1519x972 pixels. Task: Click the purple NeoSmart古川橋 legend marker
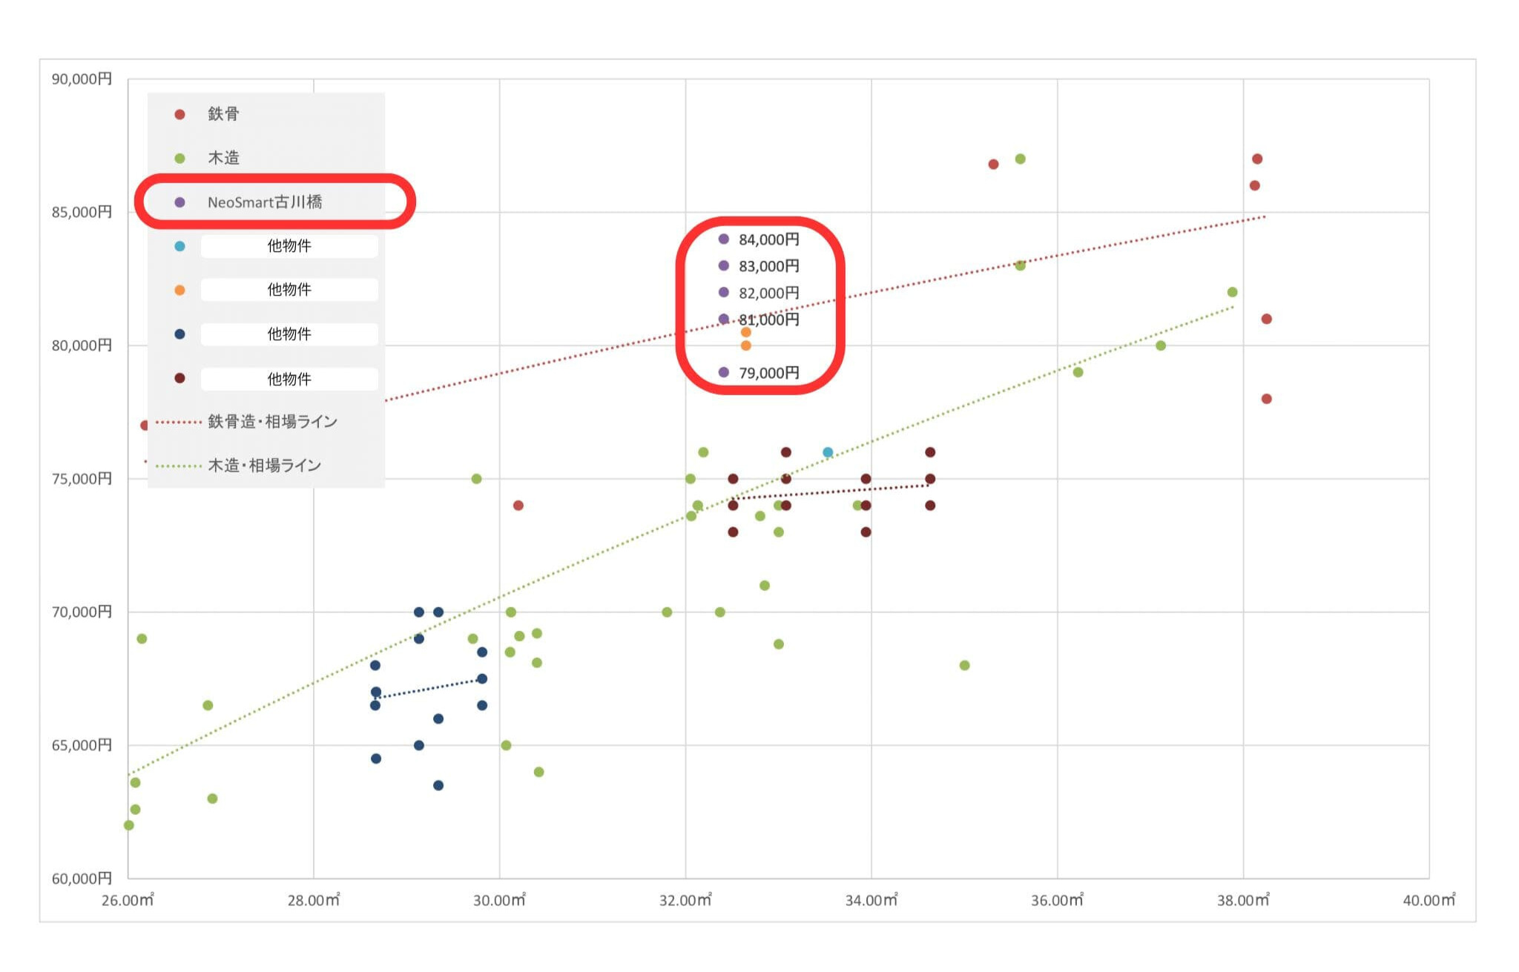[179, 202]
